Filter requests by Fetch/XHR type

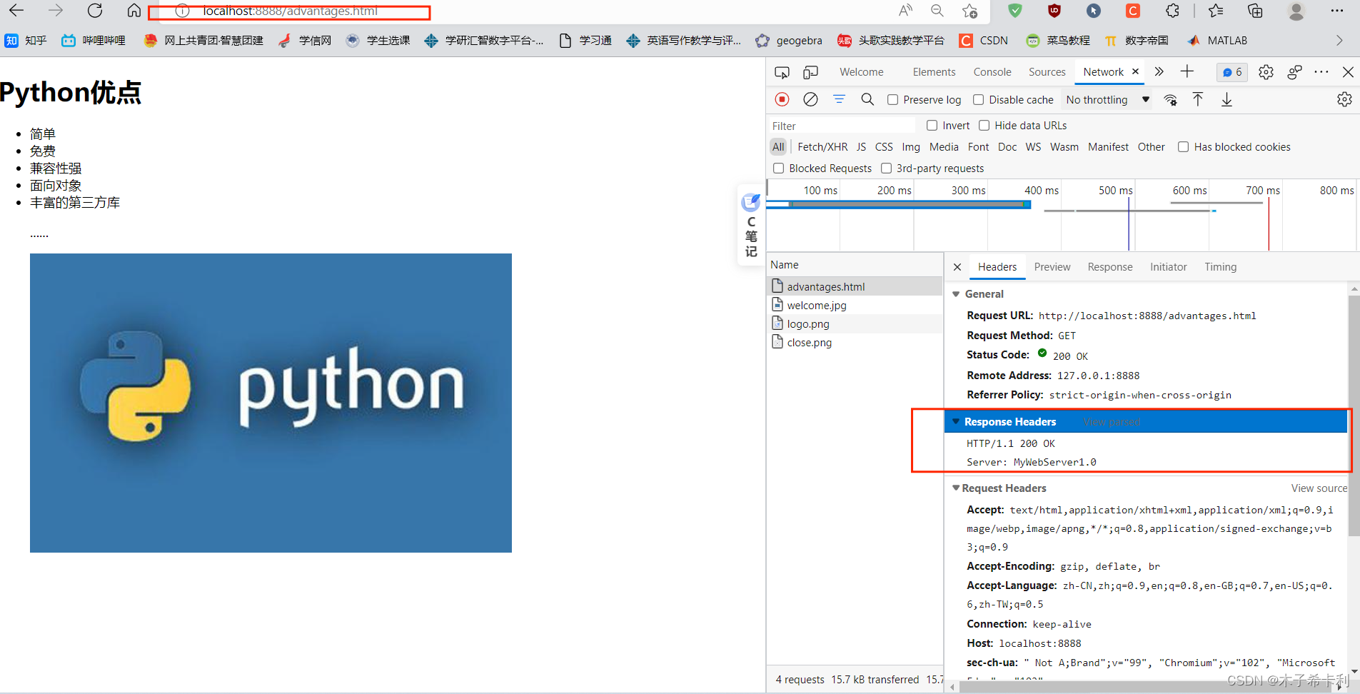[822, 147]
